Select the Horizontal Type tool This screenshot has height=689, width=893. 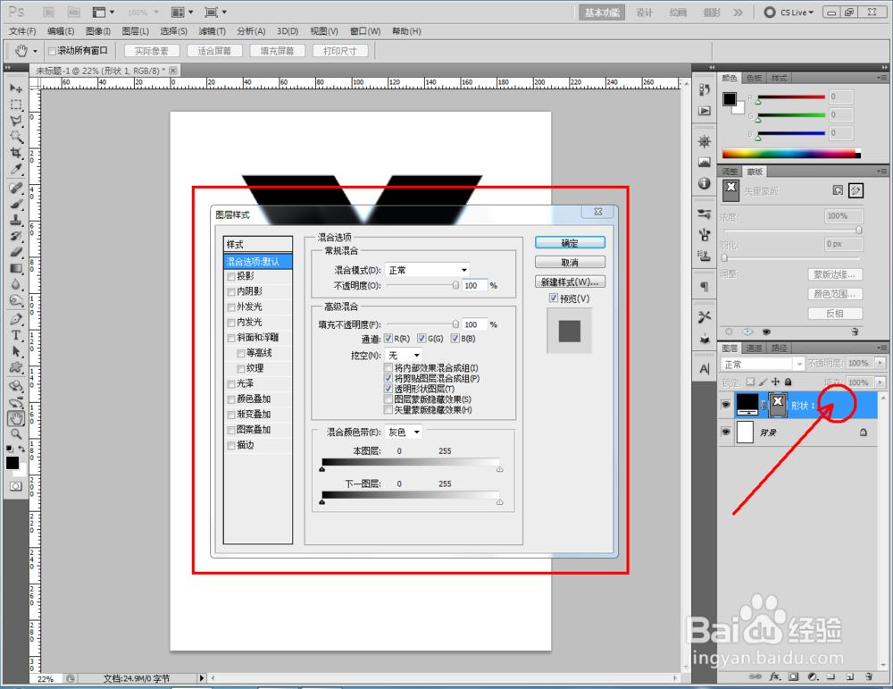click(x=16, y=335)
